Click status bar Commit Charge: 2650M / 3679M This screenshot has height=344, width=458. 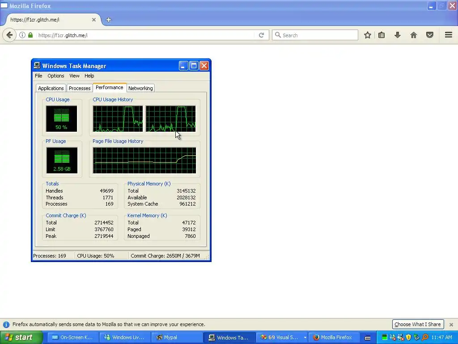165,256
